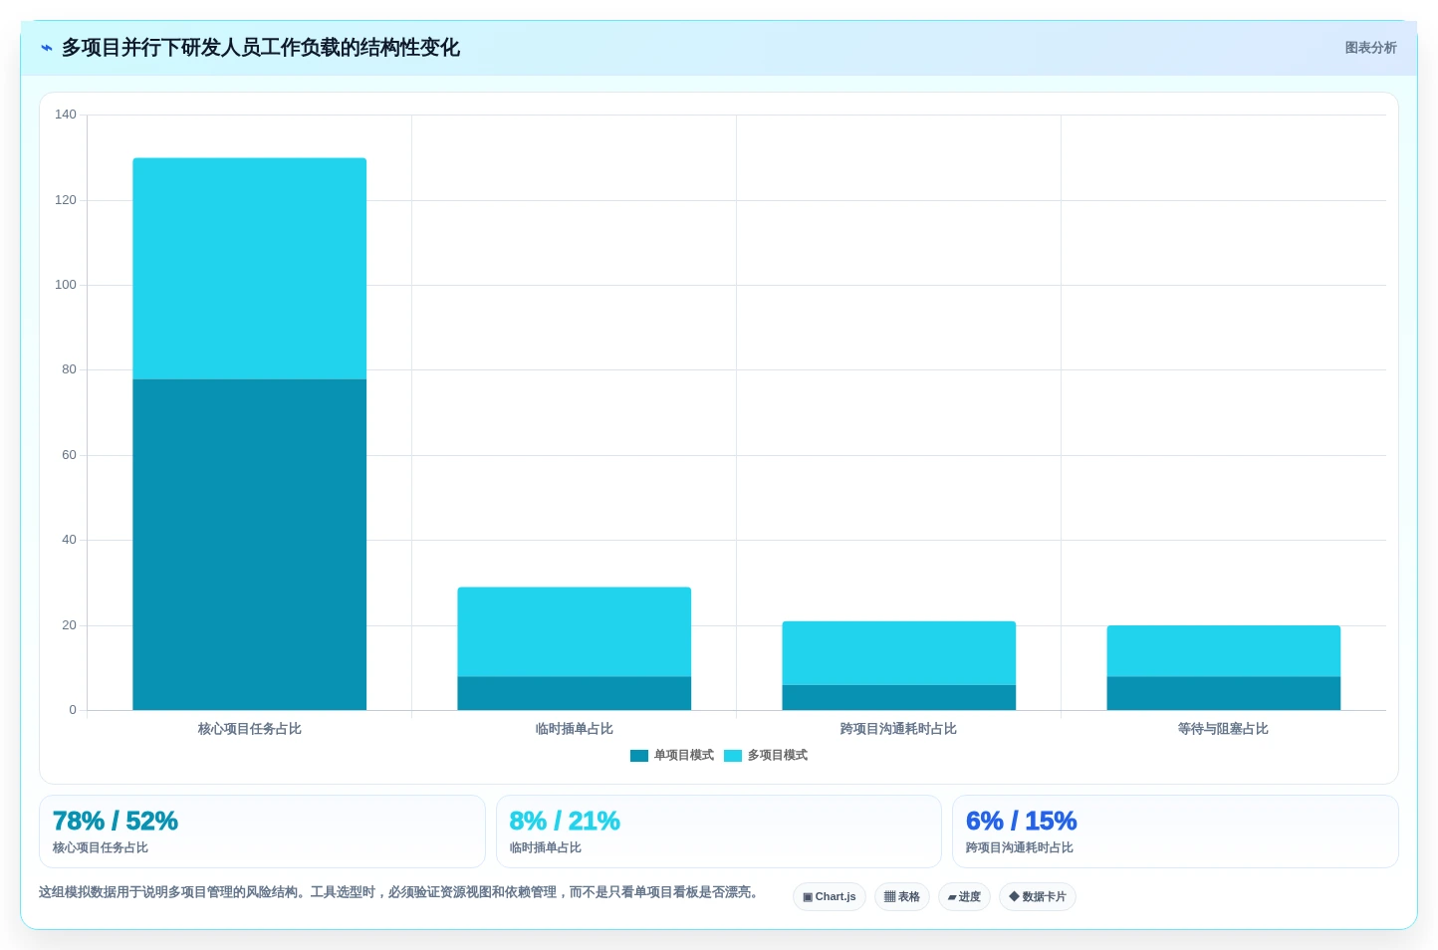Click the 数据卡片 tag pill
Screen dimensions: 1438x950
pyautogui.click(x=1038, y=897)
